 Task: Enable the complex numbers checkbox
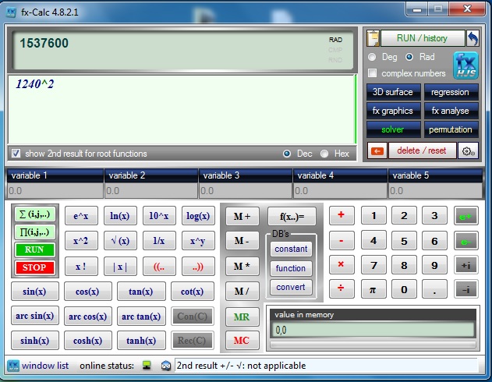click(x=372, y=73)
